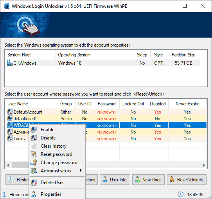The width and height of the screenshot is (212, 199).
Task: Click the GPT style cell
Action: coord(158,63)
